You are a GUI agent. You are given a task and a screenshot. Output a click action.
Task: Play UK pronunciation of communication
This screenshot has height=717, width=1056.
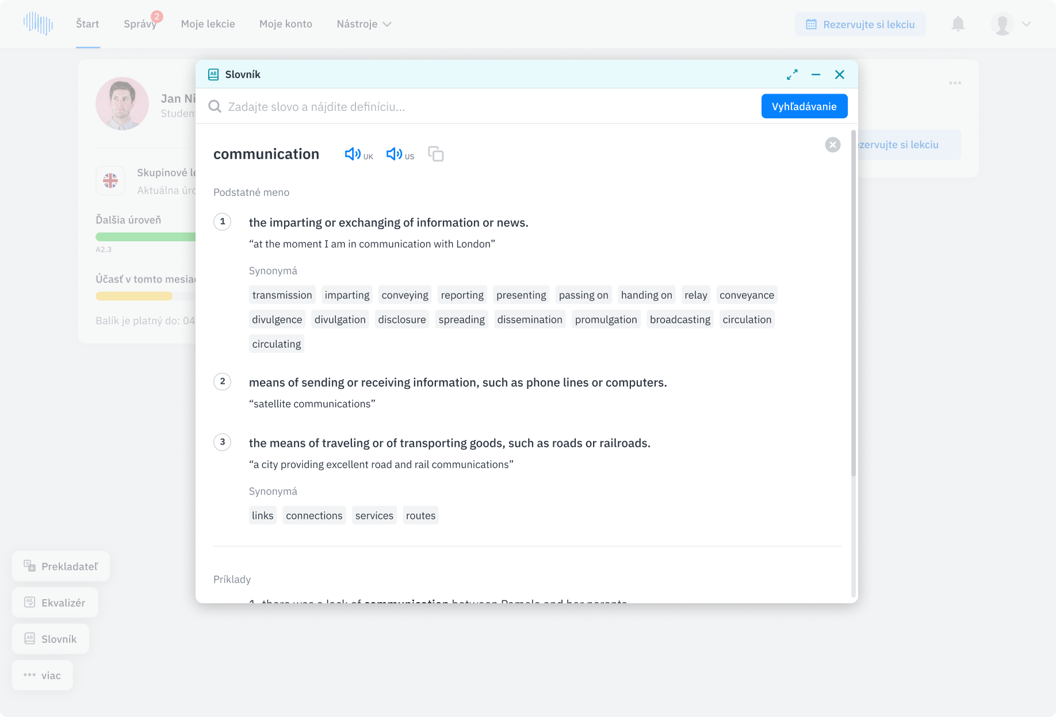(x=353, y=154)
